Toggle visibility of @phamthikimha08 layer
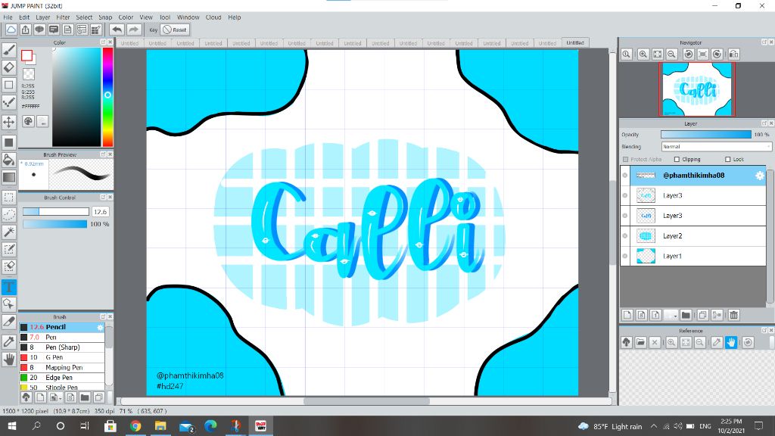775x436 pixels. pyautogui.click(x=625, y=176)
